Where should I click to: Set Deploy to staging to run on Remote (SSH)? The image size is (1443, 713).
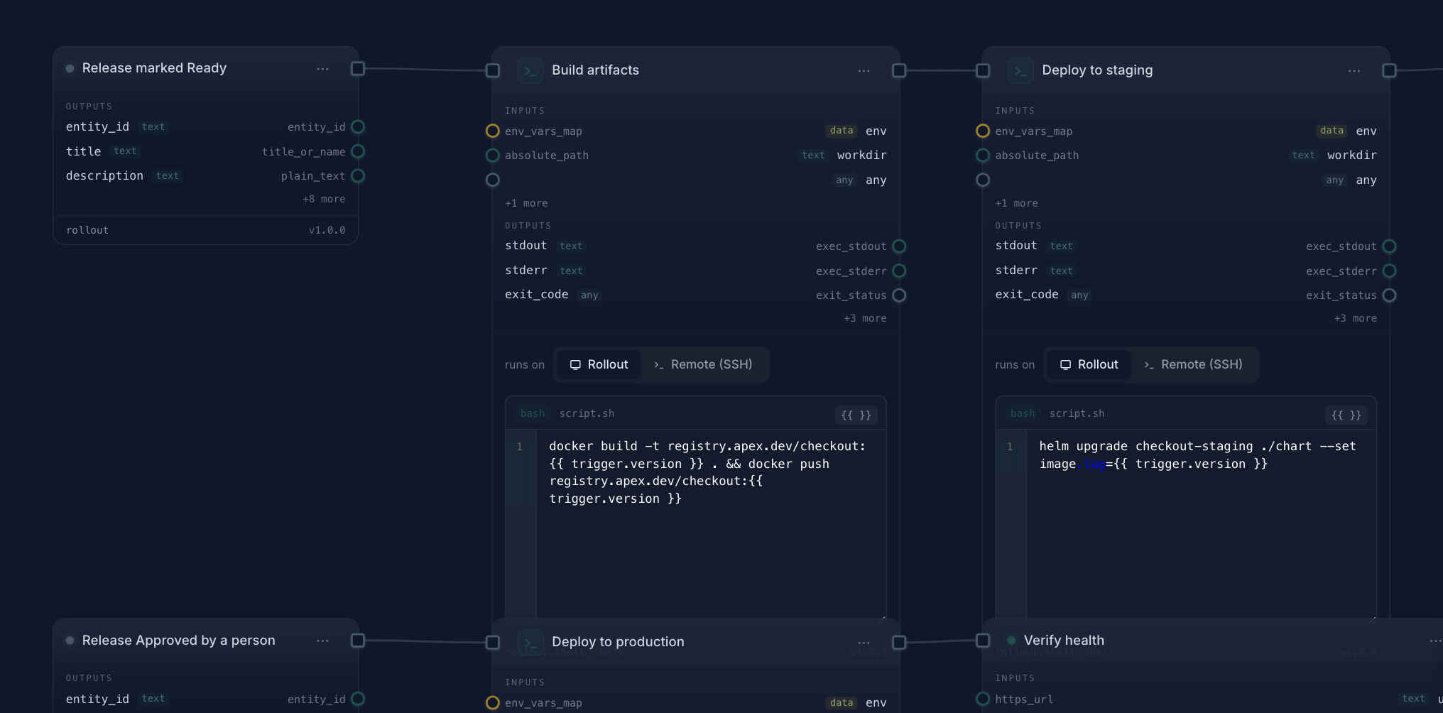[x=1193, y=365]
